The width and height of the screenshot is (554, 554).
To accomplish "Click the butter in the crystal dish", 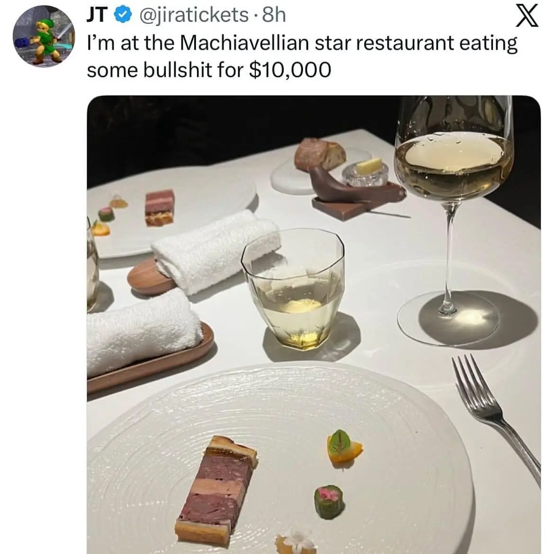I will pos(369,166).
